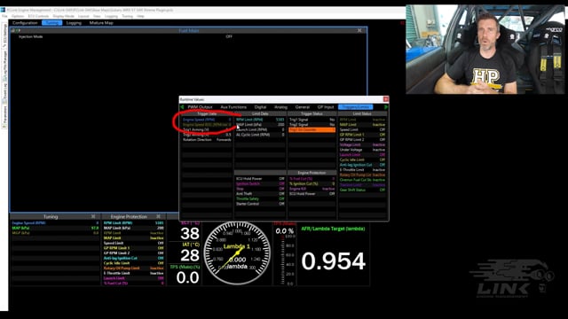The image size is (568, 319).
Task: Select Rotation Direction row in Trigger Data
Action: [207, 140]
